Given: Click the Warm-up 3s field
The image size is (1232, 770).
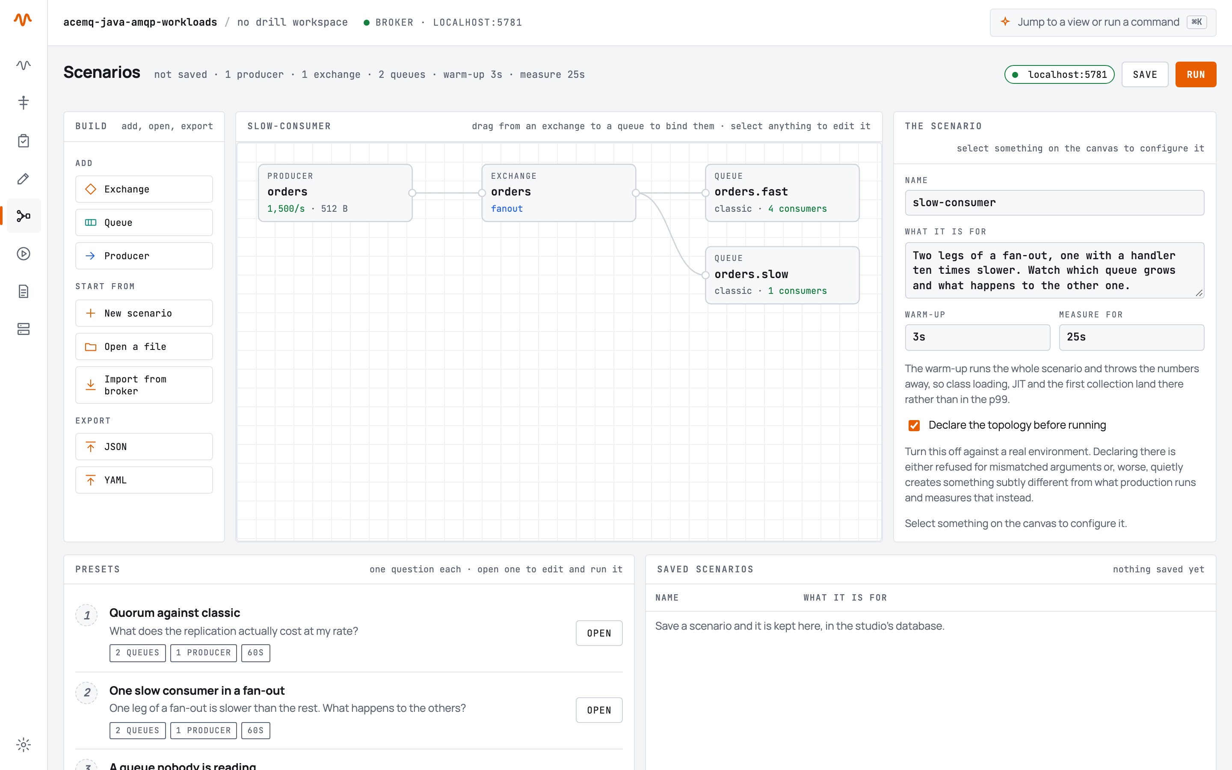Looking at the screenshot, I should pos(977,337).
